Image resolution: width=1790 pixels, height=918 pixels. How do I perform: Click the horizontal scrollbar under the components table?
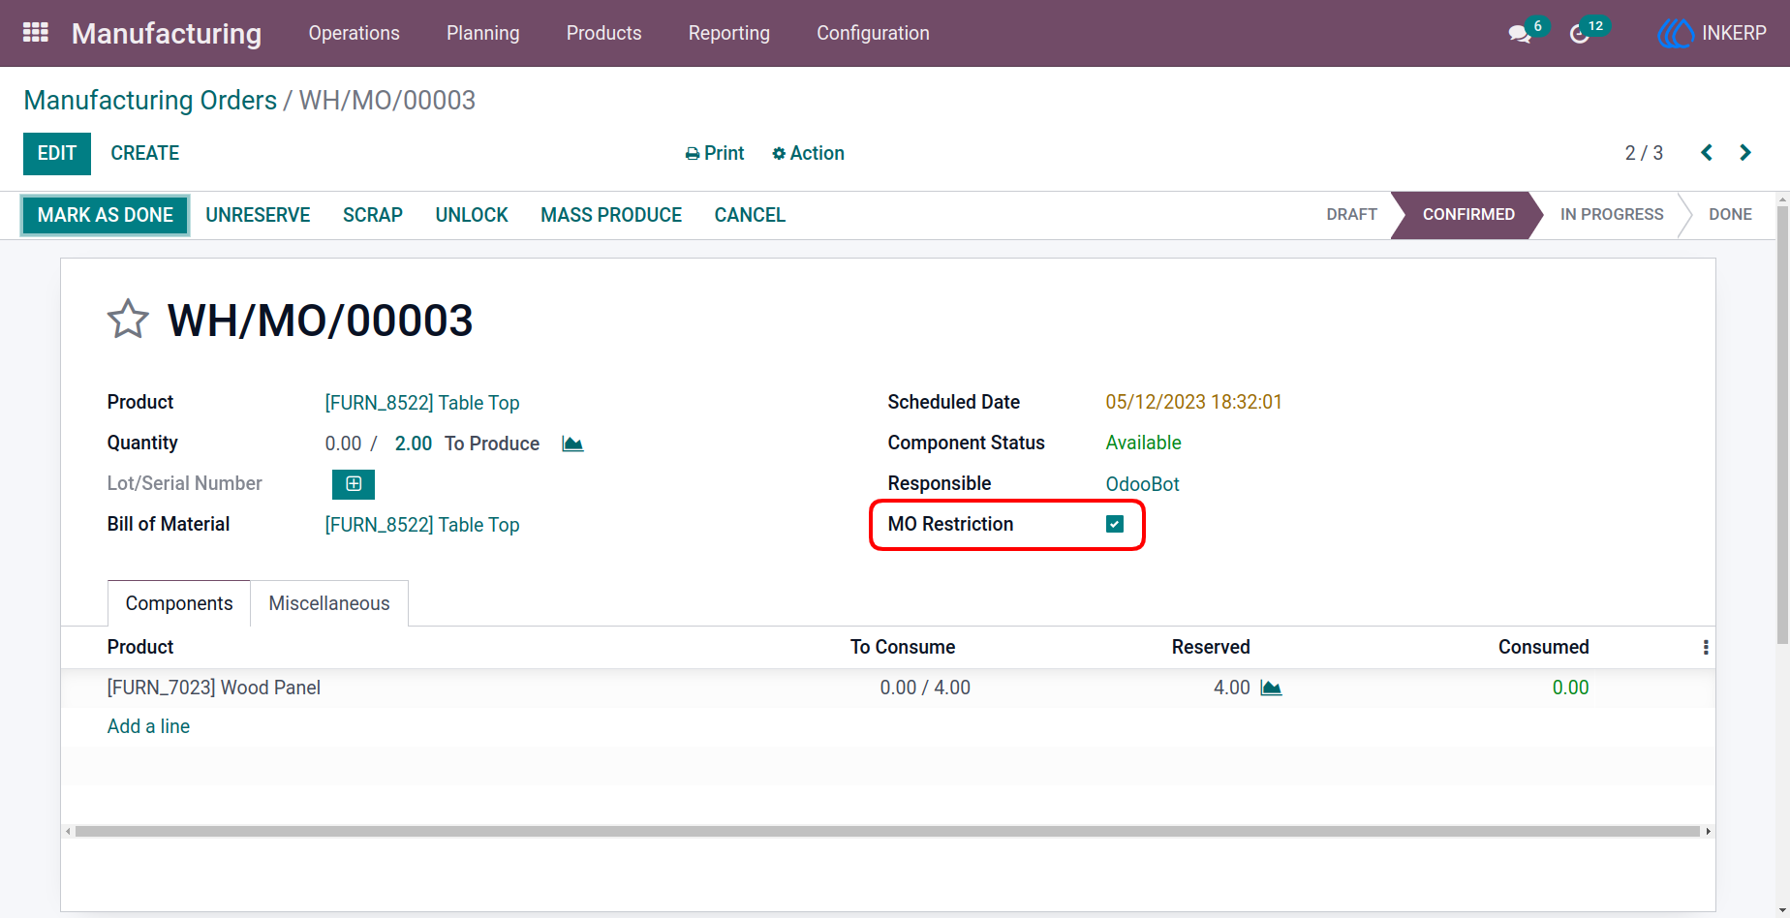click(887, 831)
